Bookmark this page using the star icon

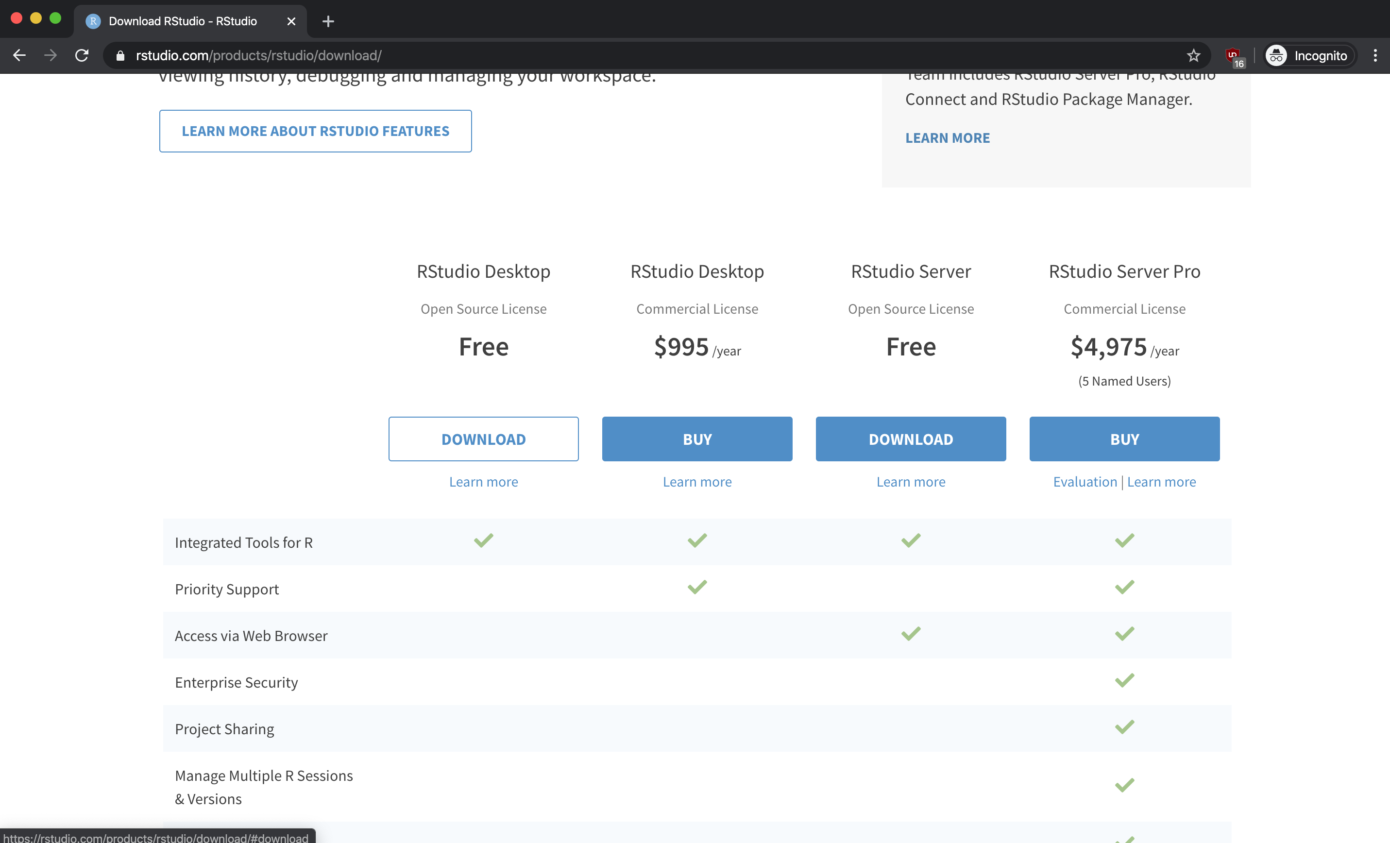pos(1194,55)
